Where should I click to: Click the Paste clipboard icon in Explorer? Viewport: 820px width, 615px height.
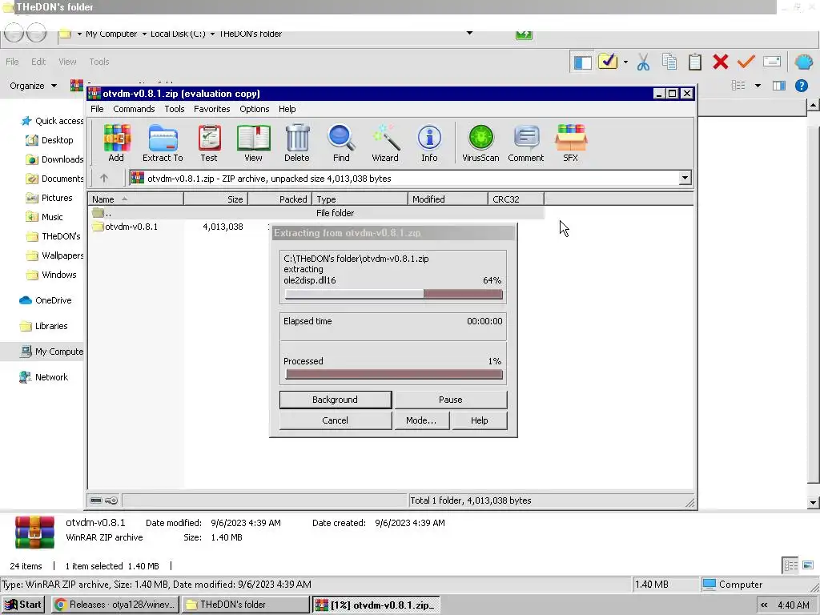point(695,62)
